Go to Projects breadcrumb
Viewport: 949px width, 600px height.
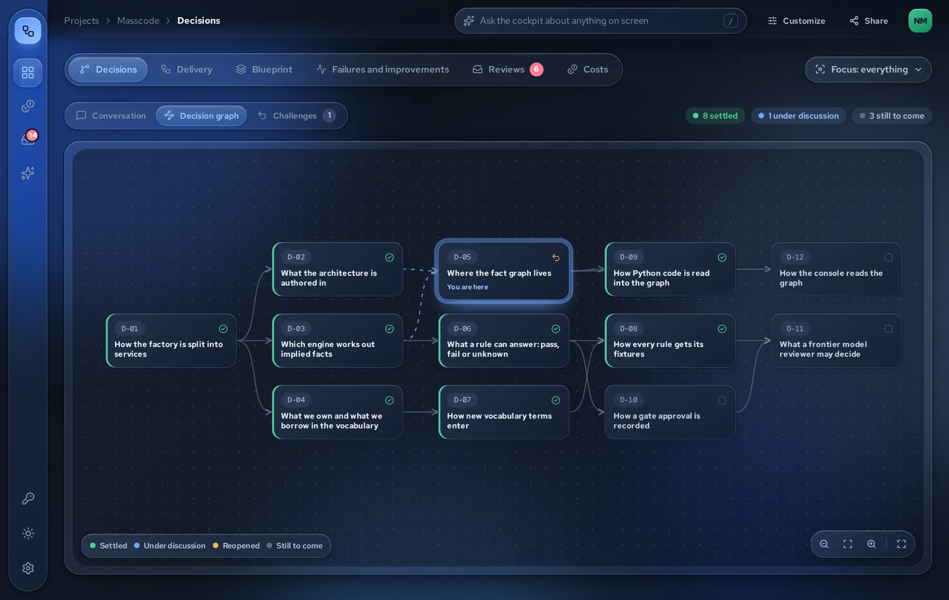click(x=82, y=21)
